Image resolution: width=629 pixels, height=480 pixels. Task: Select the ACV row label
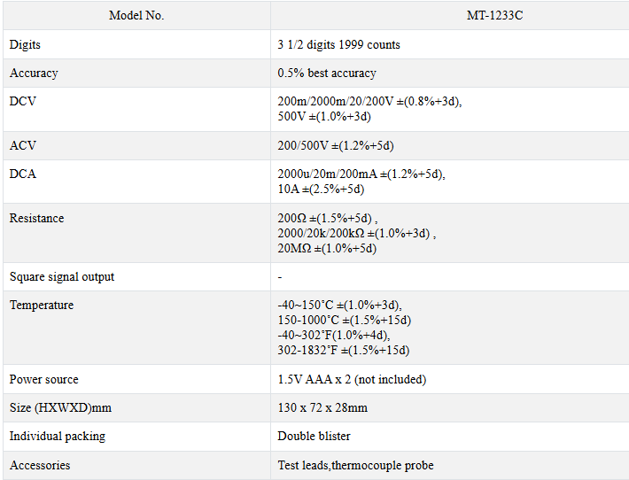[23, 145]
